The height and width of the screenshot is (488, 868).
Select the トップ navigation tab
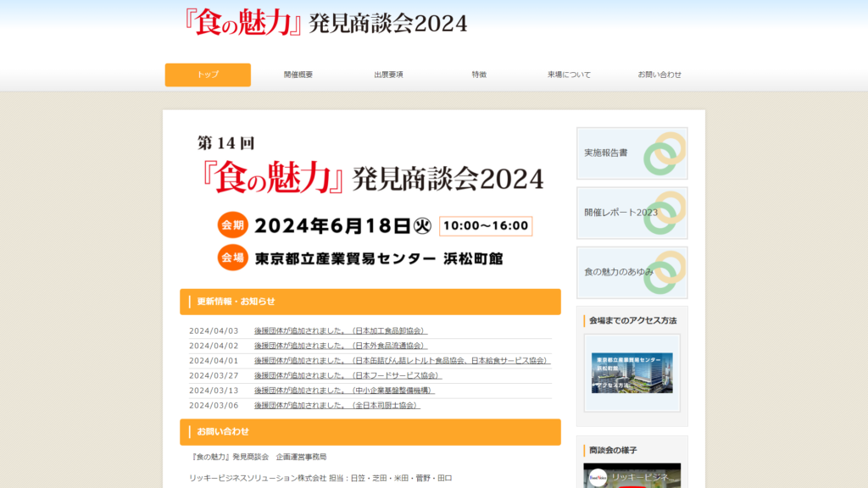pyautogui.click(x=208, y=75)
